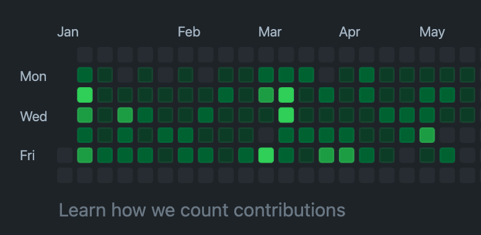Viewport: 481px width, 235px height.
Task: Select the Friday cell under the Apr label
Action: tap(346, 155)
